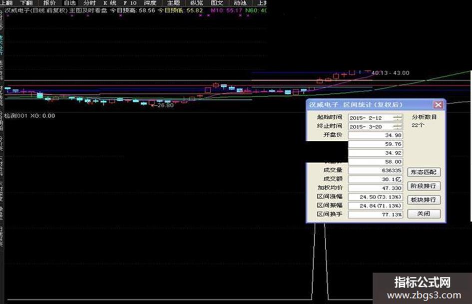Click the 动池 toolbar item
Screen dimensions: 472x304
coord(240,2)
